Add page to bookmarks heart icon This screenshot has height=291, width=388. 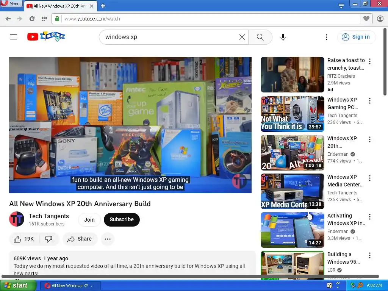(366, 19)
